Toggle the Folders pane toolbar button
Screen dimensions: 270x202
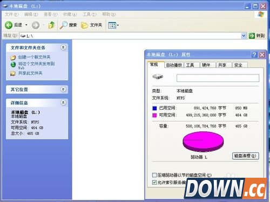click(x=92, y=25)
